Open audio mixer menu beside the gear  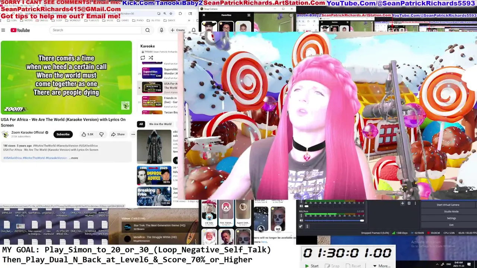(x=307, y=226)
